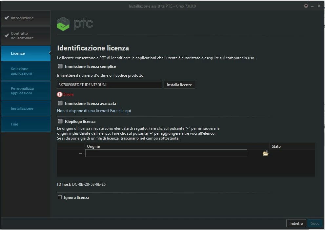Click the product code input field
The image size is (325, 230).
110,85
